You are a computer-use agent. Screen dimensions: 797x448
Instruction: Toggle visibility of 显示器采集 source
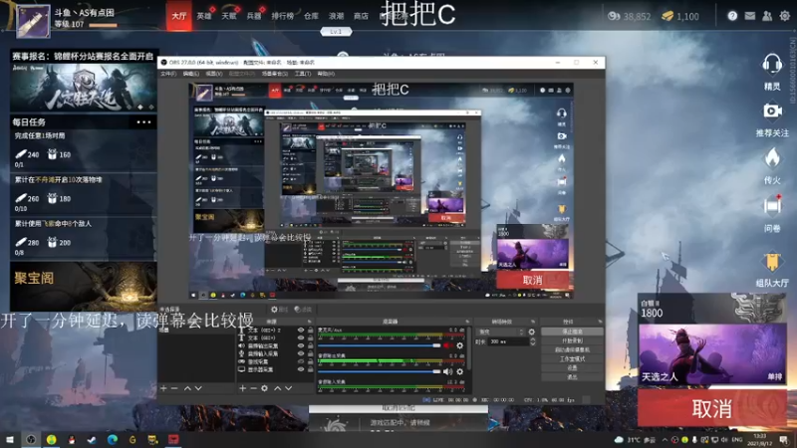click(x=301, y=369)
